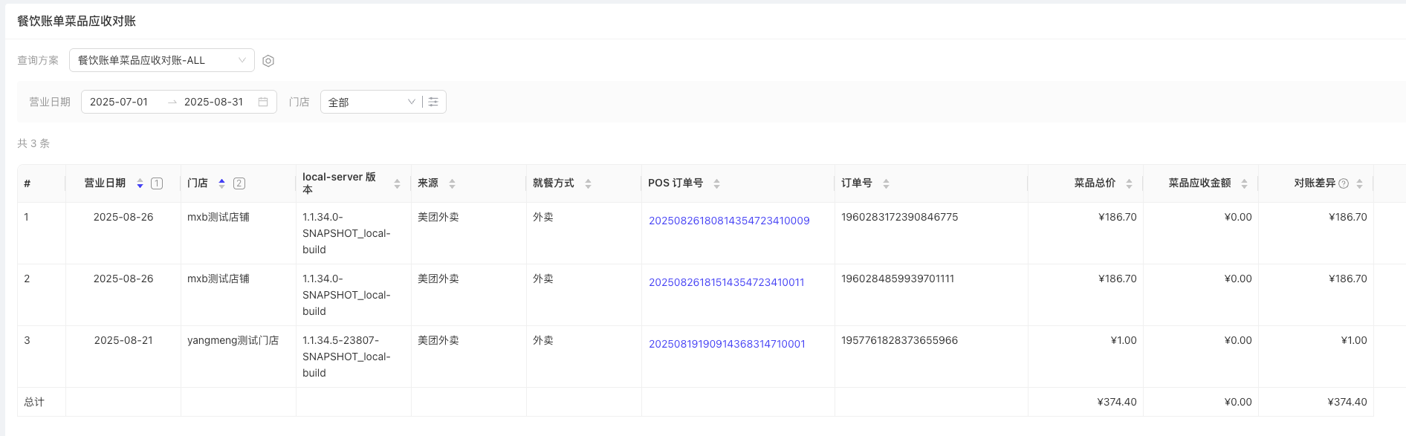Click the help icon beside 对账差异
The image size is (1406, 436).
pyautogui.click(x=1344, y=183)
